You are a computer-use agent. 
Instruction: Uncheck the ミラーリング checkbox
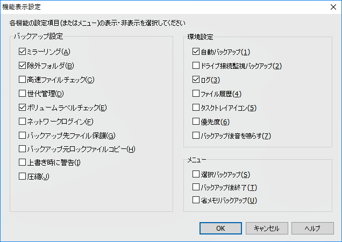(x=23, y=52)
